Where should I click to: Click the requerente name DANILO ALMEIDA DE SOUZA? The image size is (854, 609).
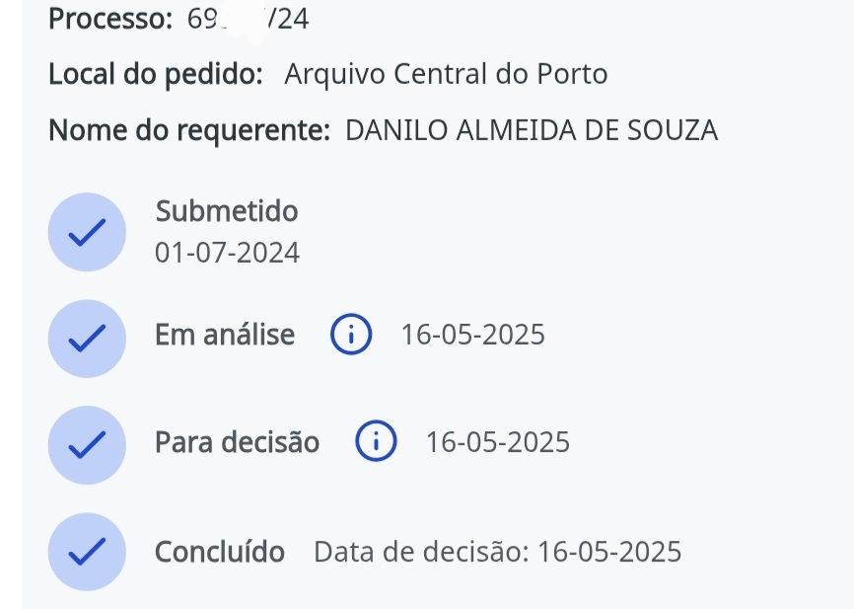click(532, 130)
